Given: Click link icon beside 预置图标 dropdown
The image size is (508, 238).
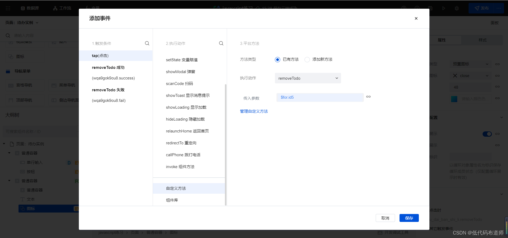Looking at the screenshot, I should (x=497, y=64).
